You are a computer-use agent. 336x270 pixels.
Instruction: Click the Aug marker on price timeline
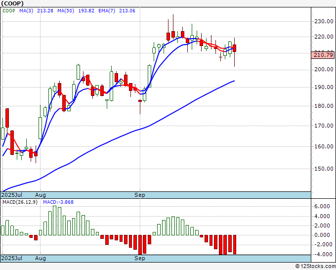coord(41,195)
